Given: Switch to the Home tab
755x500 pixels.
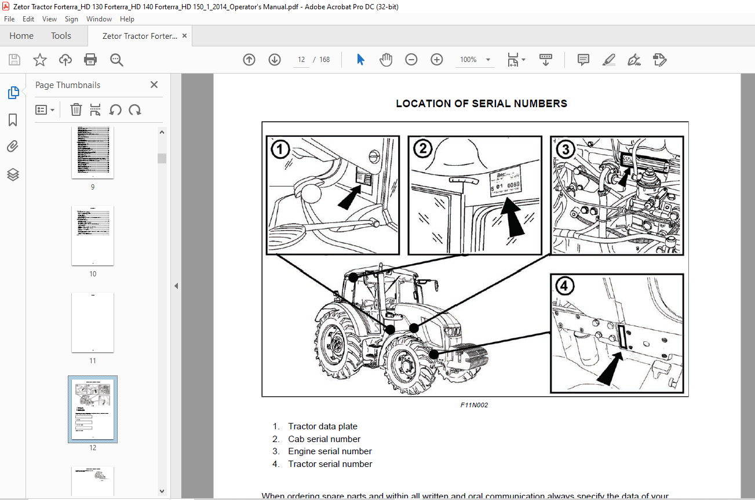Looking at the screenshot, I should [21, 36].
